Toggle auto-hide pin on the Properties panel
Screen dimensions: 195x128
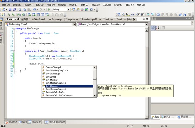click(x=189, y=19)
